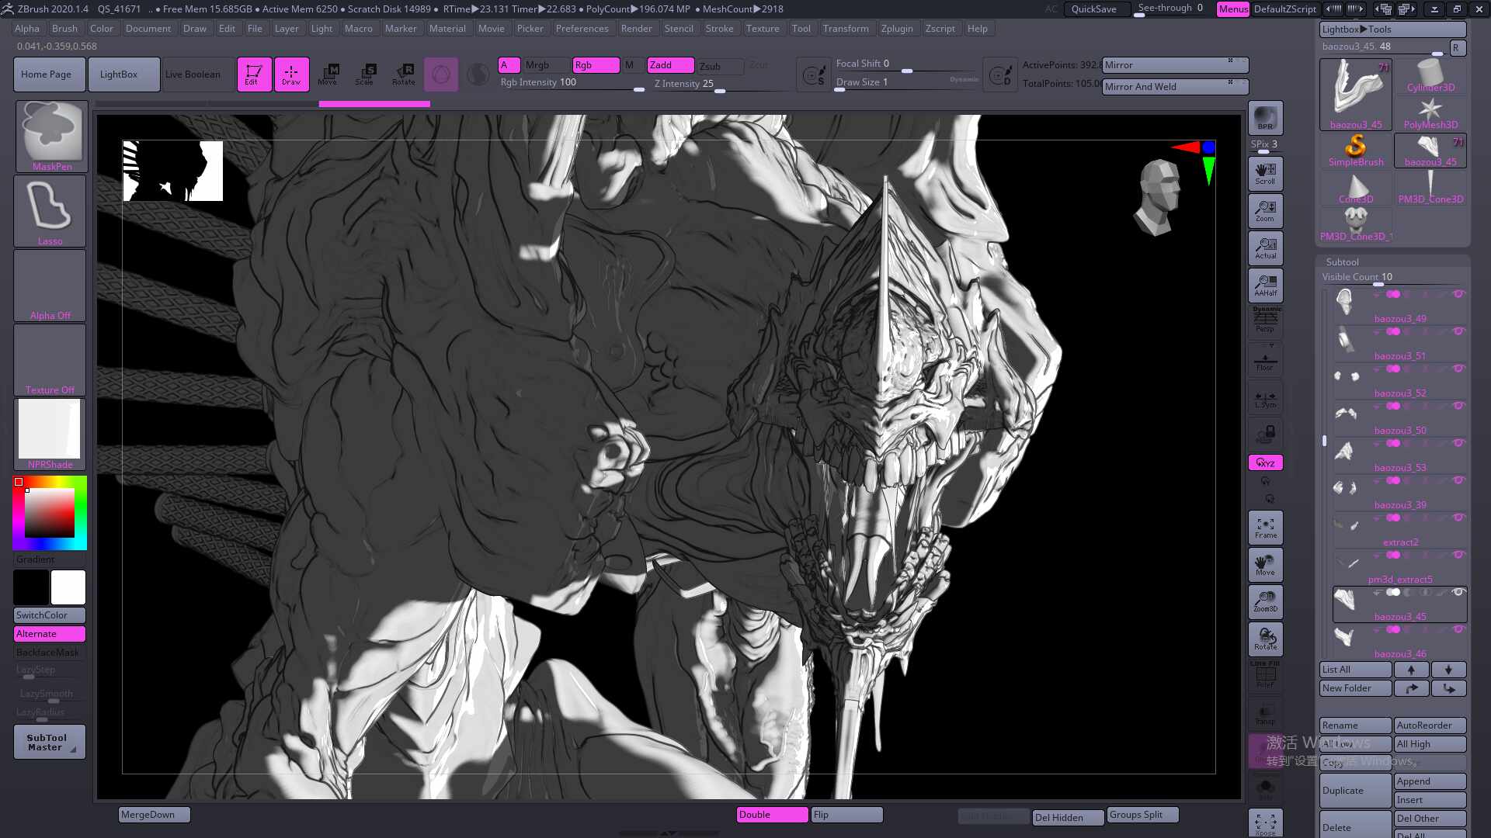Hide baozou3_45 subtool with eye icon
Screen dimensions: 1491x838
tap(1458, 592)
